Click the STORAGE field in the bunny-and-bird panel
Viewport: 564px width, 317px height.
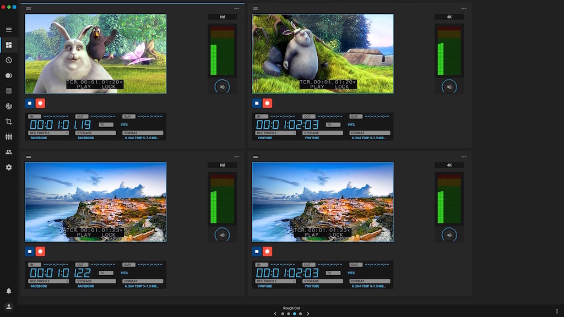click(96, 133)
